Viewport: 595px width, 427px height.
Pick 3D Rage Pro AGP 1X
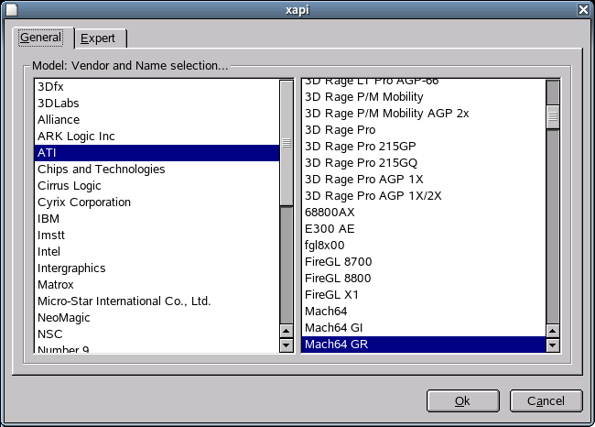click(424, 180)
